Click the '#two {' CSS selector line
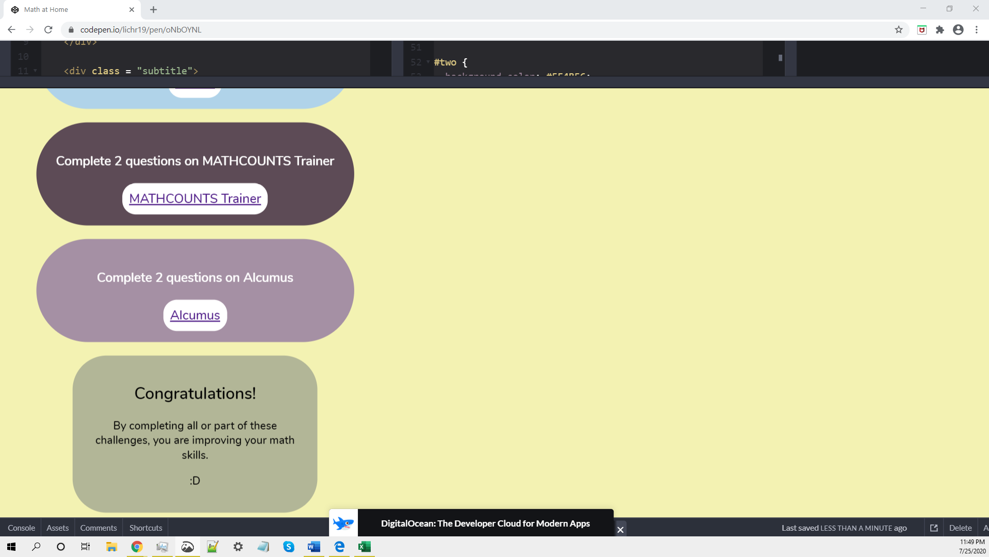989x557 pixels. [451, 62]
